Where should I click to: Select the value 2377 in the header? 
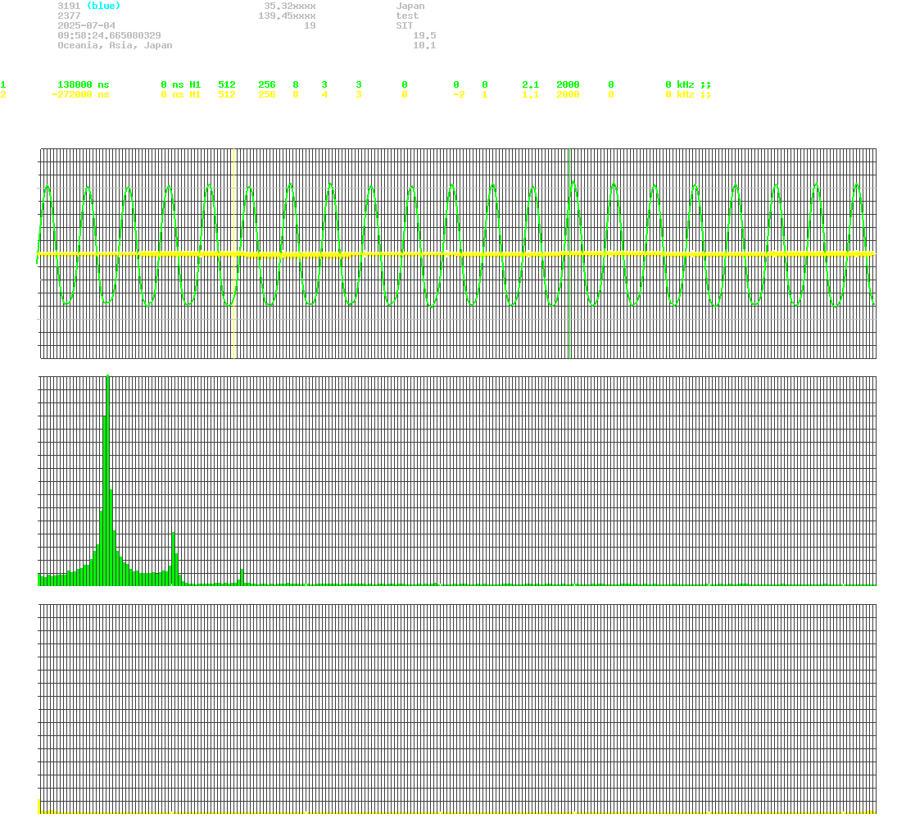click(69, 16)
